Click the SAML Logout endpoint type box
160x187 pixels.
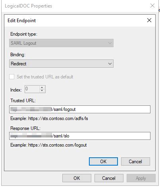pos(61,43)
